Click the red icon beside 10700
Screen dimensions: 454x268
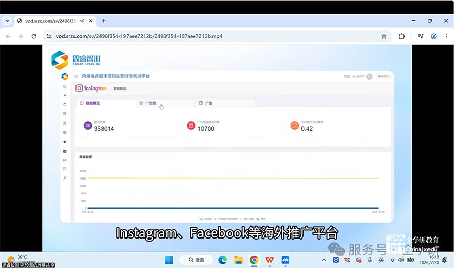pyautogui.click(x=191, y=125)
